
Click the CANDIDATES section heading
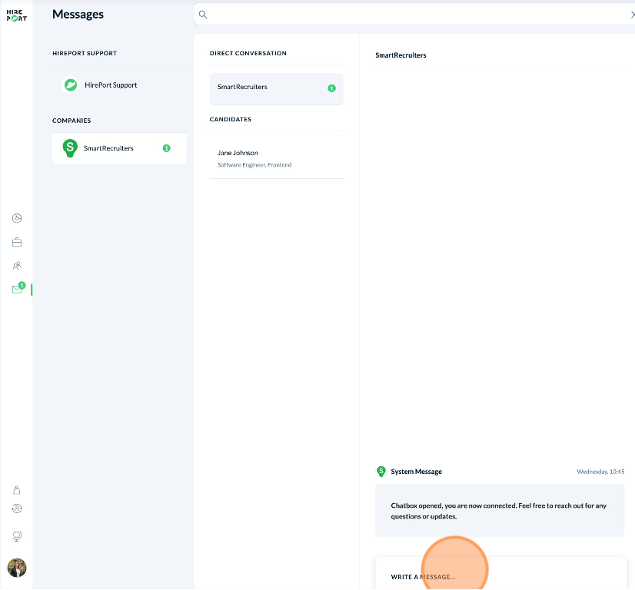(231, 119)
